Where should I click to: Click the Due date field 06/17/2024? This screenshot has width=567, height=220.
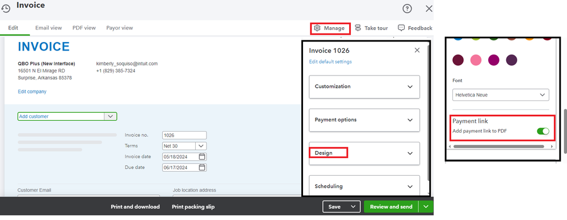pyautogui.click(x=184, y=168)
